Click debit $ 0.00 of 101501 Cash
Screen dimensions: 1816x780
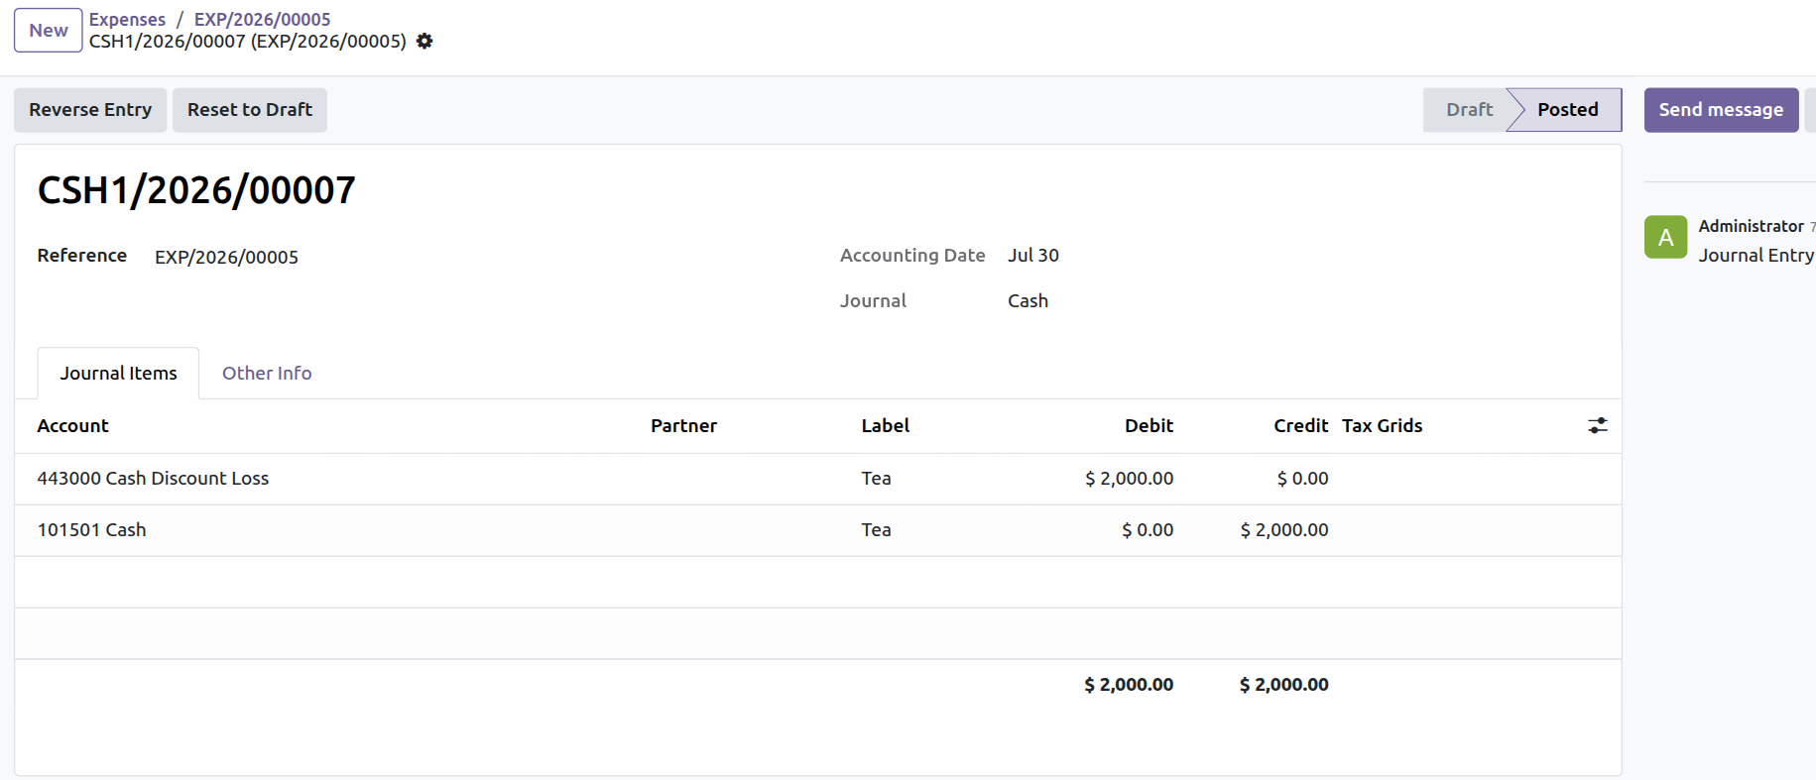(1148, 530)
